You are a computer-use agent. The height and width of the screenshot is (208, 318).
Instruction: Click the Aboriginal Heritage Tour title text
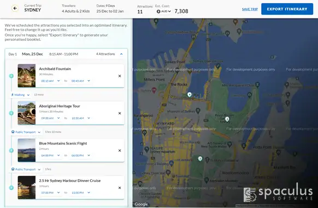pos(60,106)
